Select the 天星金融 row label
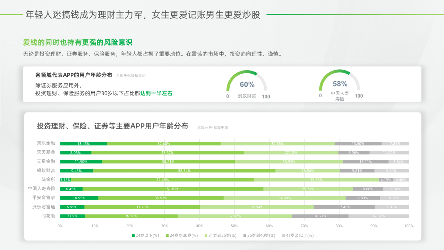Viewport: 444px width, 250px height. pyautogui.click(x=46, y=161)
